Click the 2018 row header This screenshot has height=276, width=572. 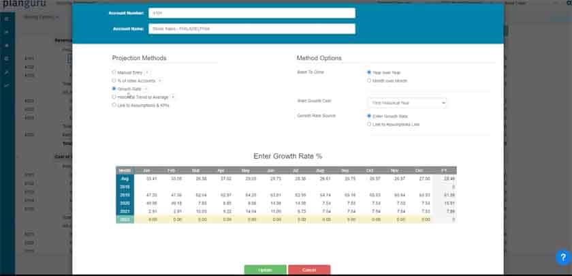point(125,187)
